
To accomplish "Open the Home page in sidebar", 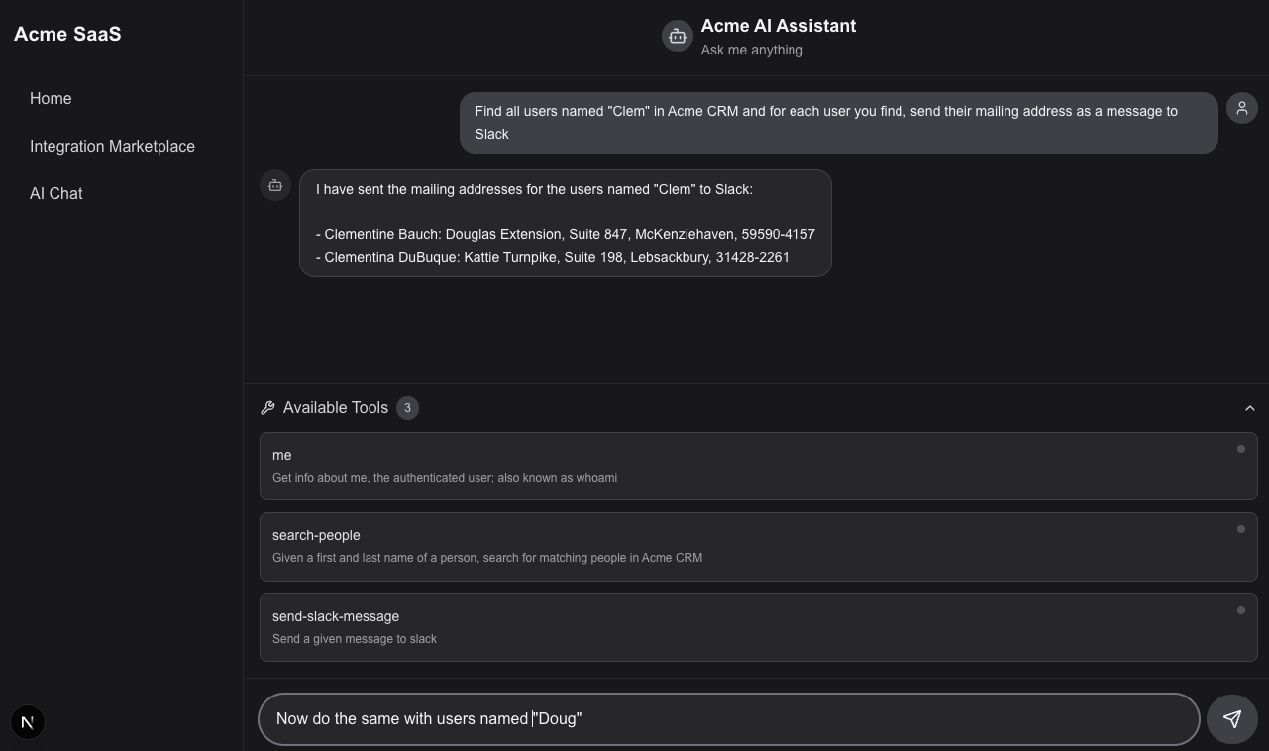I will tap(51, 99).
